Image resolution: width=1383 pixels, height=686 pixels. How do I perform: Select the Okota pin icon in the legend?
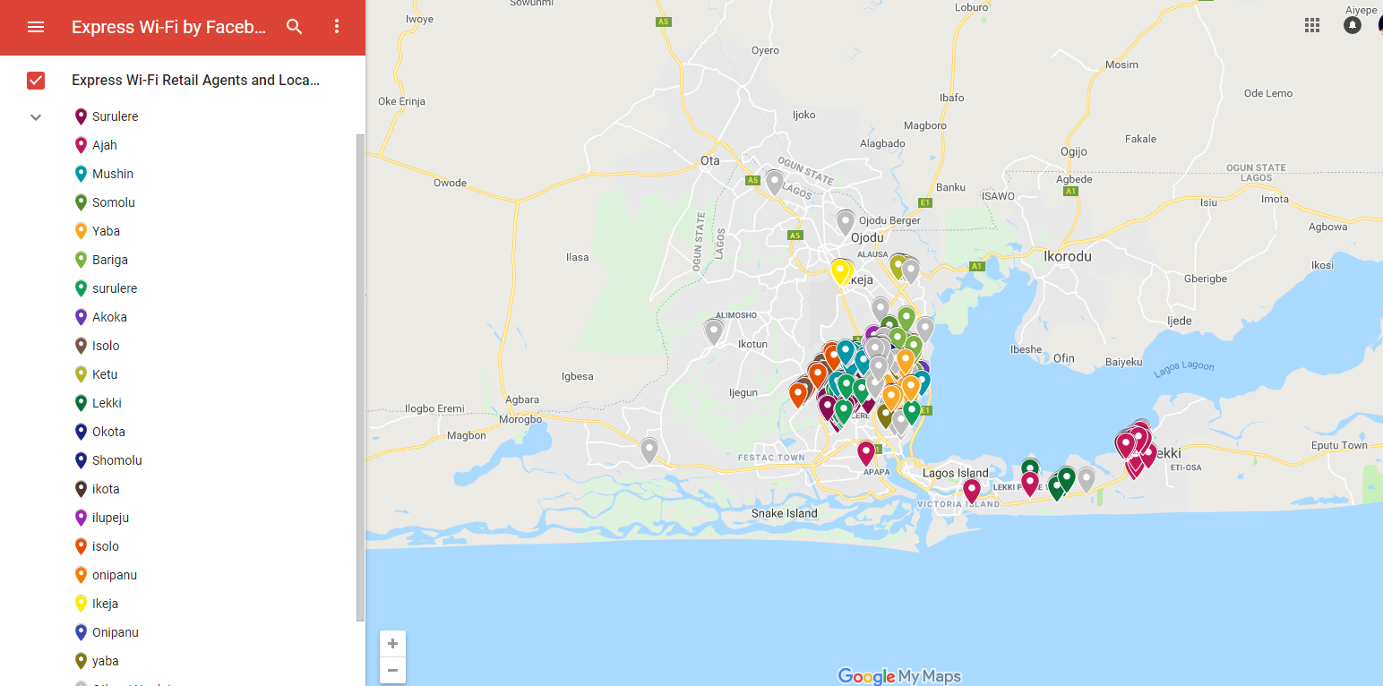[81, 432]
